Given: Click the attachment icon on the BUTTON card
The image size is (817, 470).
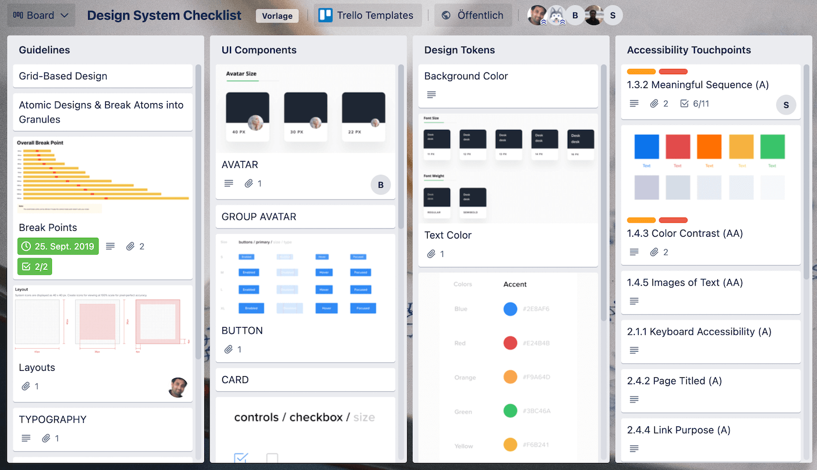Looking at the screenshot, I should 228,349.
